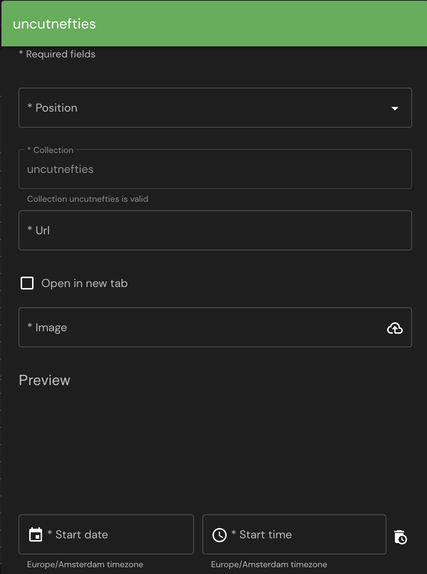Click the green uncutnefties header title
The height and width of the screenshot is (574, 427).
coord(55,24)
